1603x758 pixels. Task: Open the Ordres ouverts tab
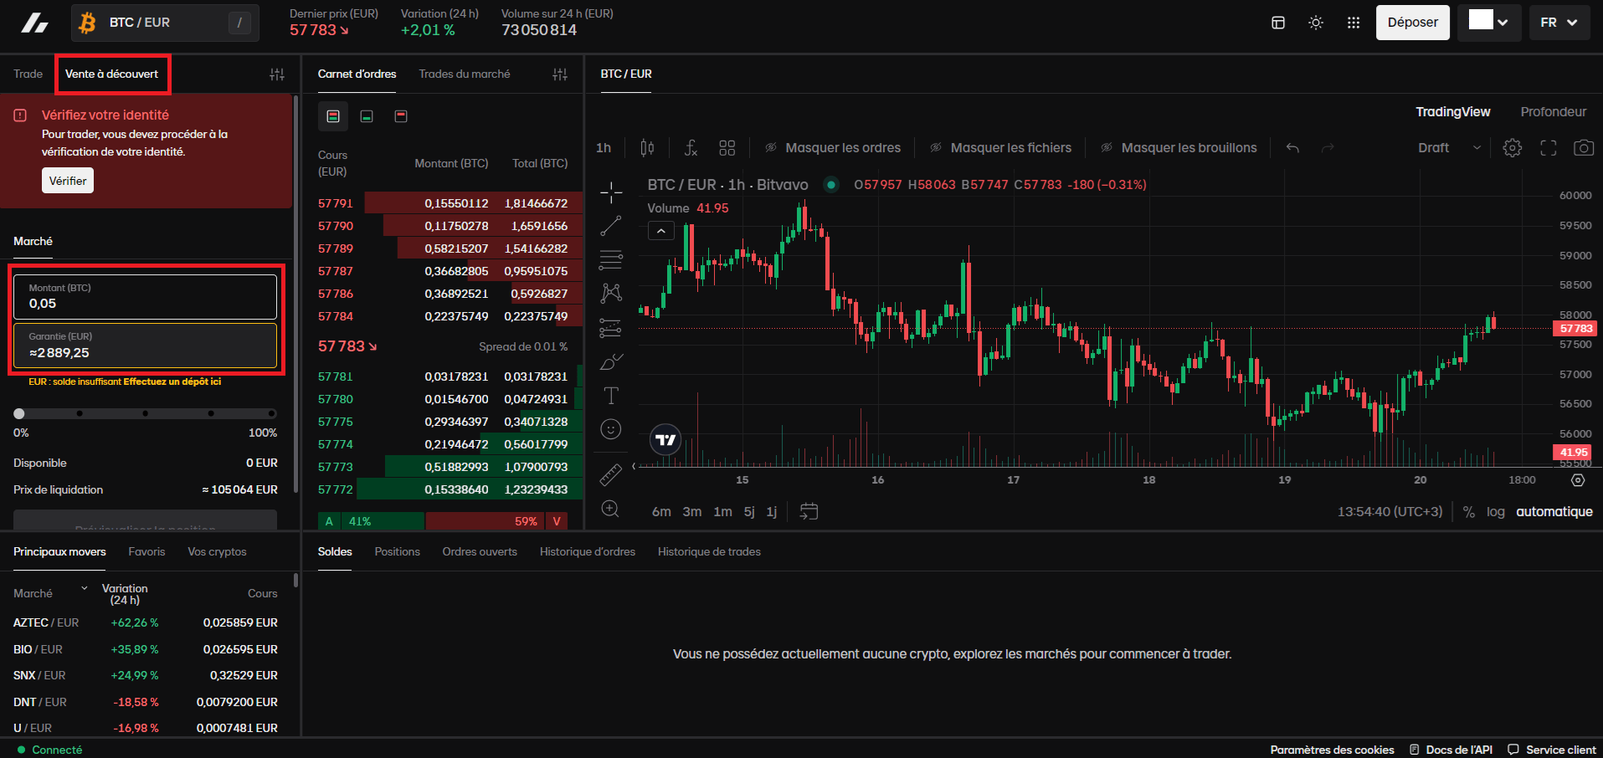[x=479, y=552]
